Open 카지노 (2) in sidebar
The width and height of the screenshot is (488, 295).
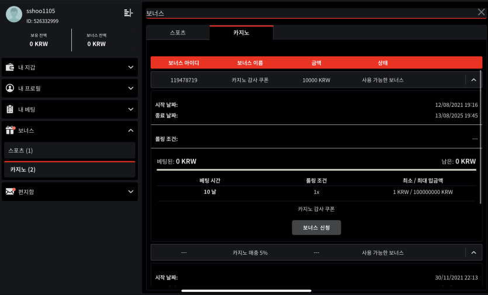70,169
